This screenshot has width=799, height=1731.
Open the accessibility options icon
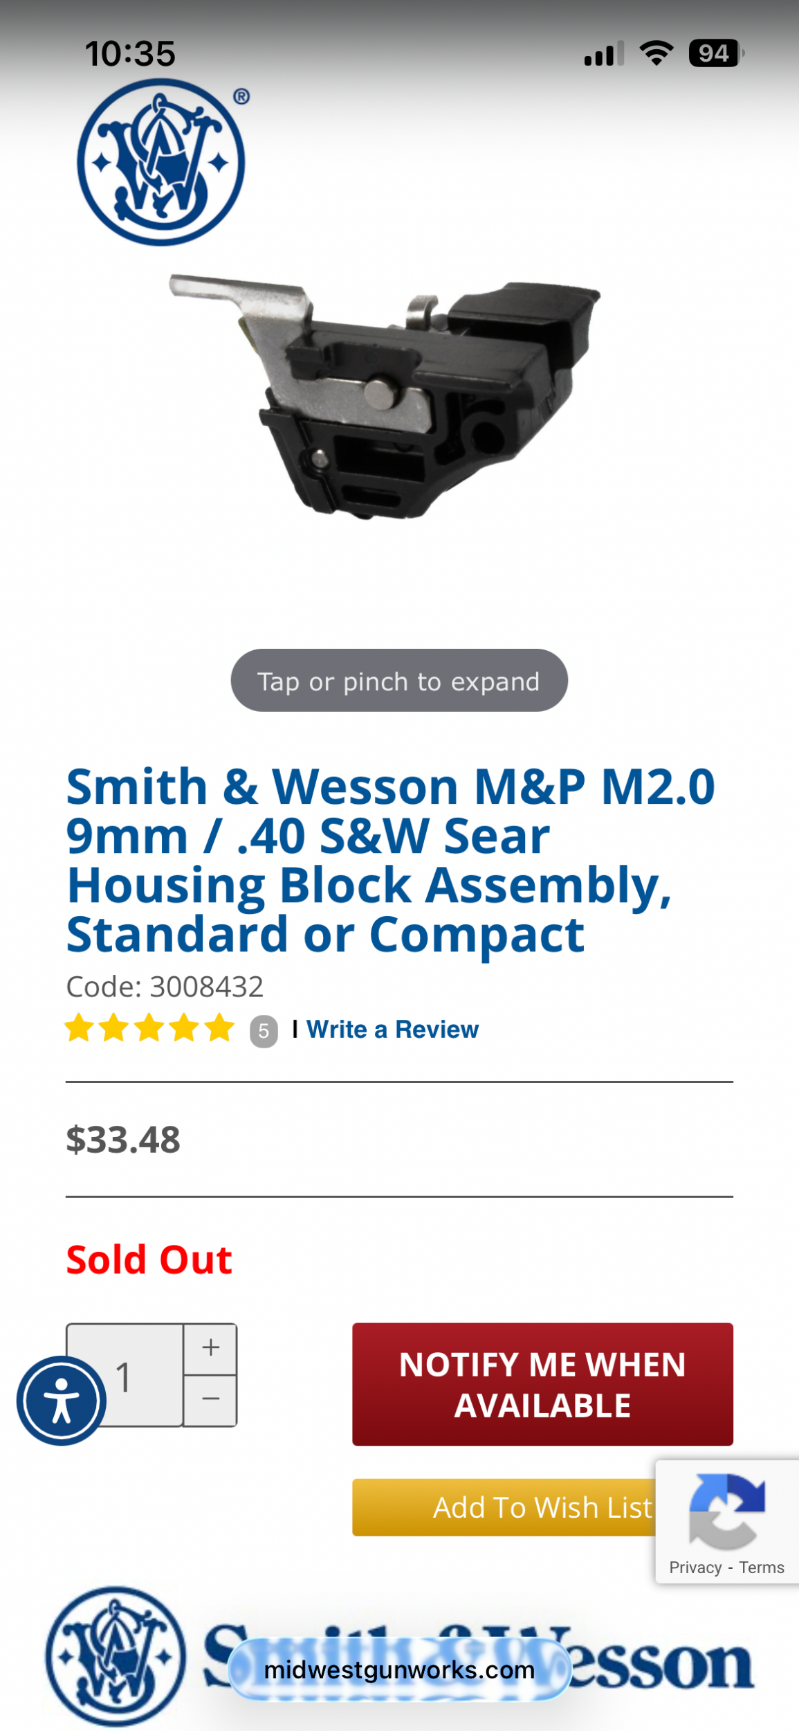pos(62,1401)
